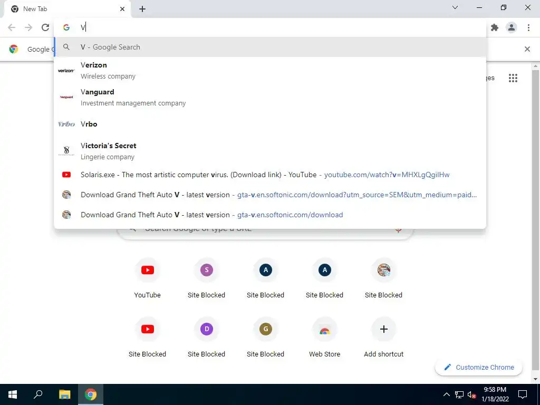
Task: Click magnifier icon in Google Search suggestion
Action: click(66, 47)
